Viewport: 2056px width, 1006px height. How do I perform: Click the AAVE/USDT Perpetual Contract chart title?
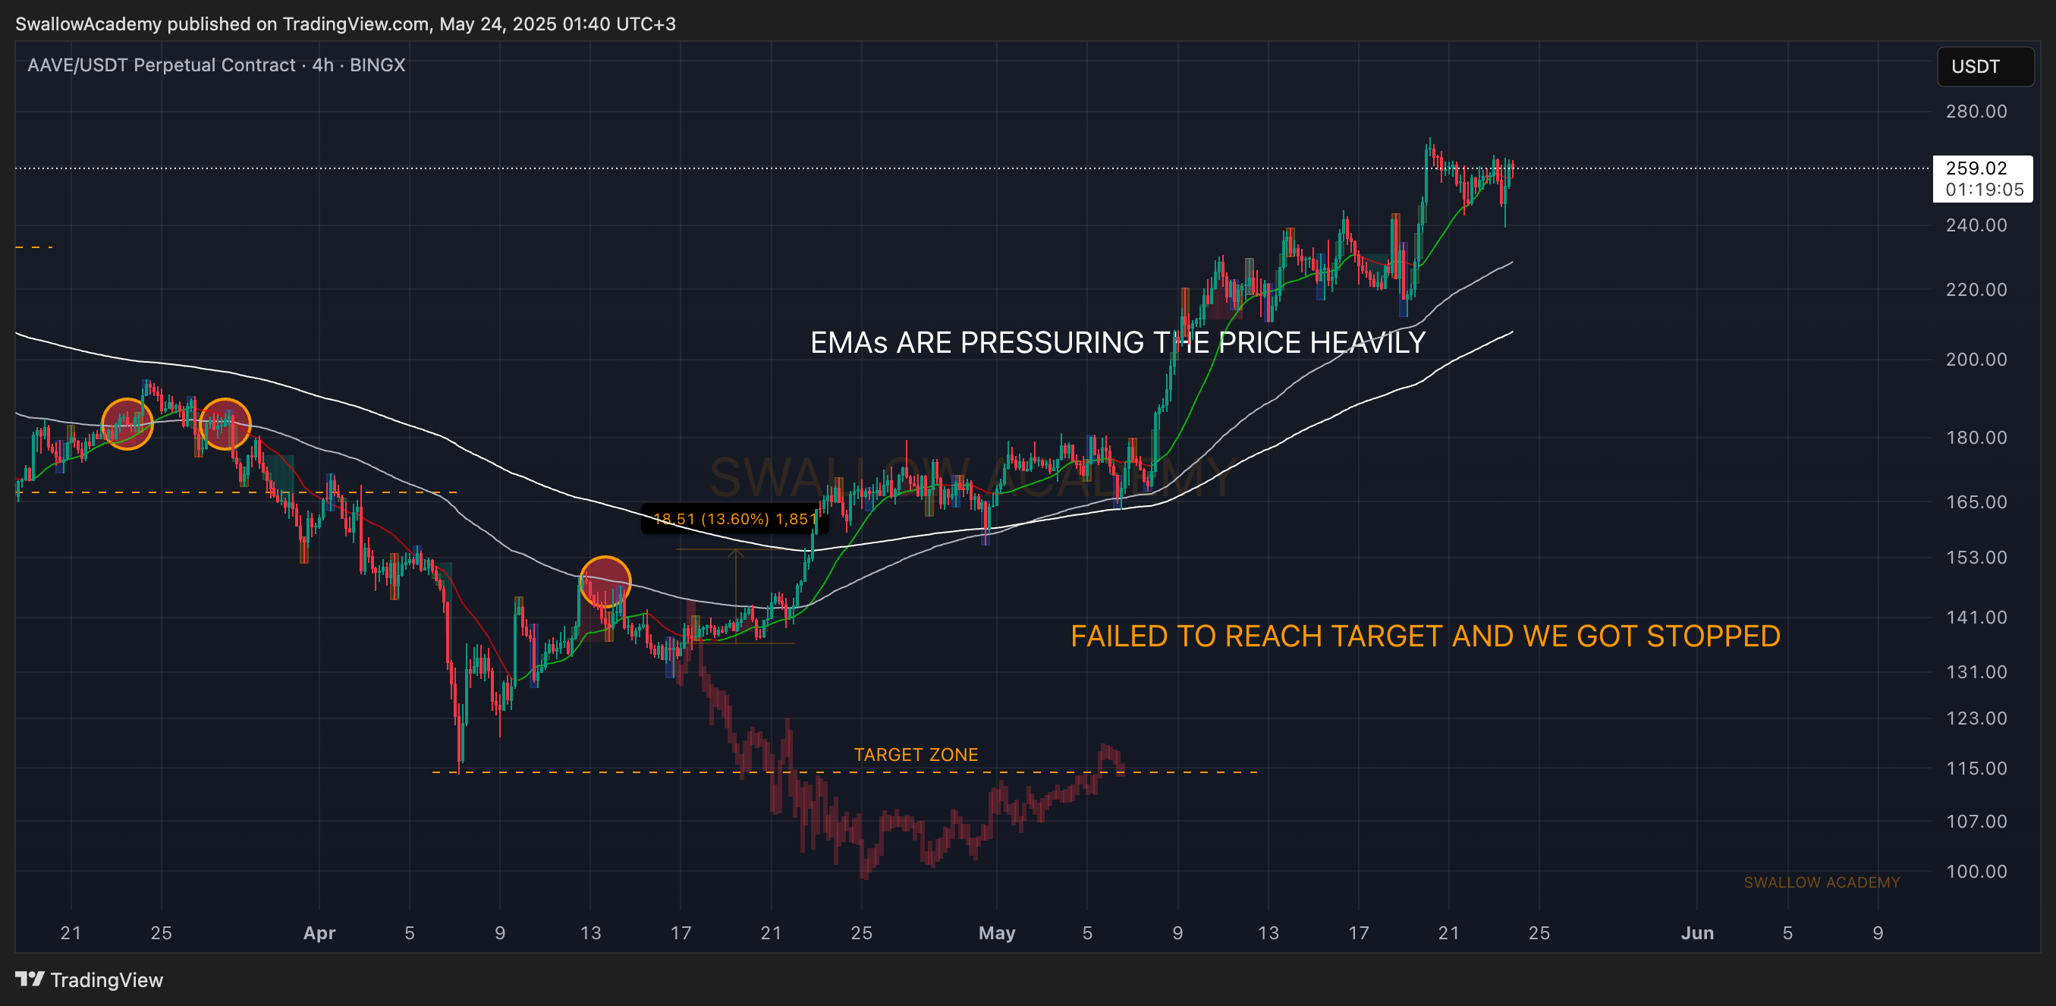(x=216, y=64)
